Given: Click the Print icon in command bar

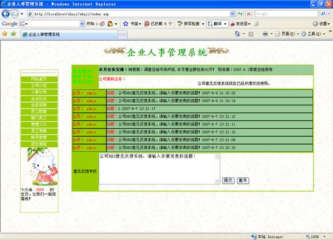Looking at the screenshot, I should (x=265, y=34).
